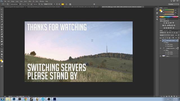Click the Levels adjustment icon
This screenshot has height=101, width=180.
166,23
